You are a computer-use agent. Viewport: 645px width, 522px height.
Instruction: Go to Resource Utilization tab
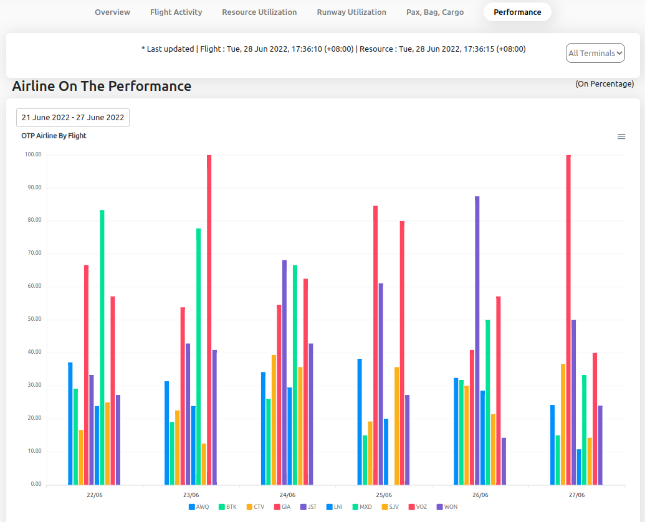point(259,12)
